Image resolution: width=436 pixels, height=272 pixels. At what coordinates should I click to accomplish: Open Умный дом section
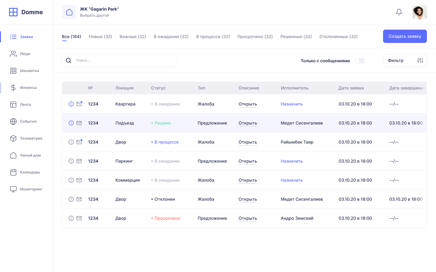coord(30,155)
